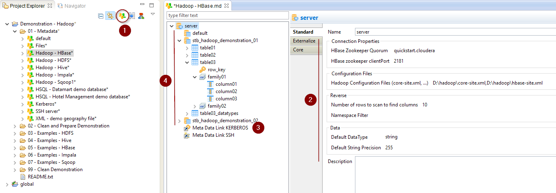
Task: Click the Meta Data Link KERBEROS icon
Action: tap(187, 128)
